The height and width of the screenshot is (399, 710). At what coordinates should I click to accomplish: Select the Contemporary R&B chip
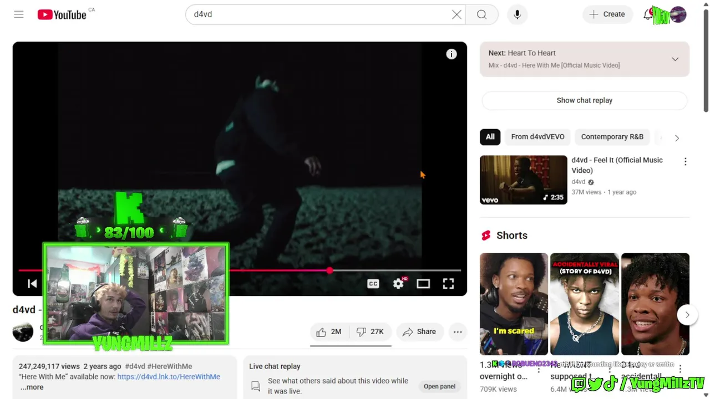coord(612,137)
